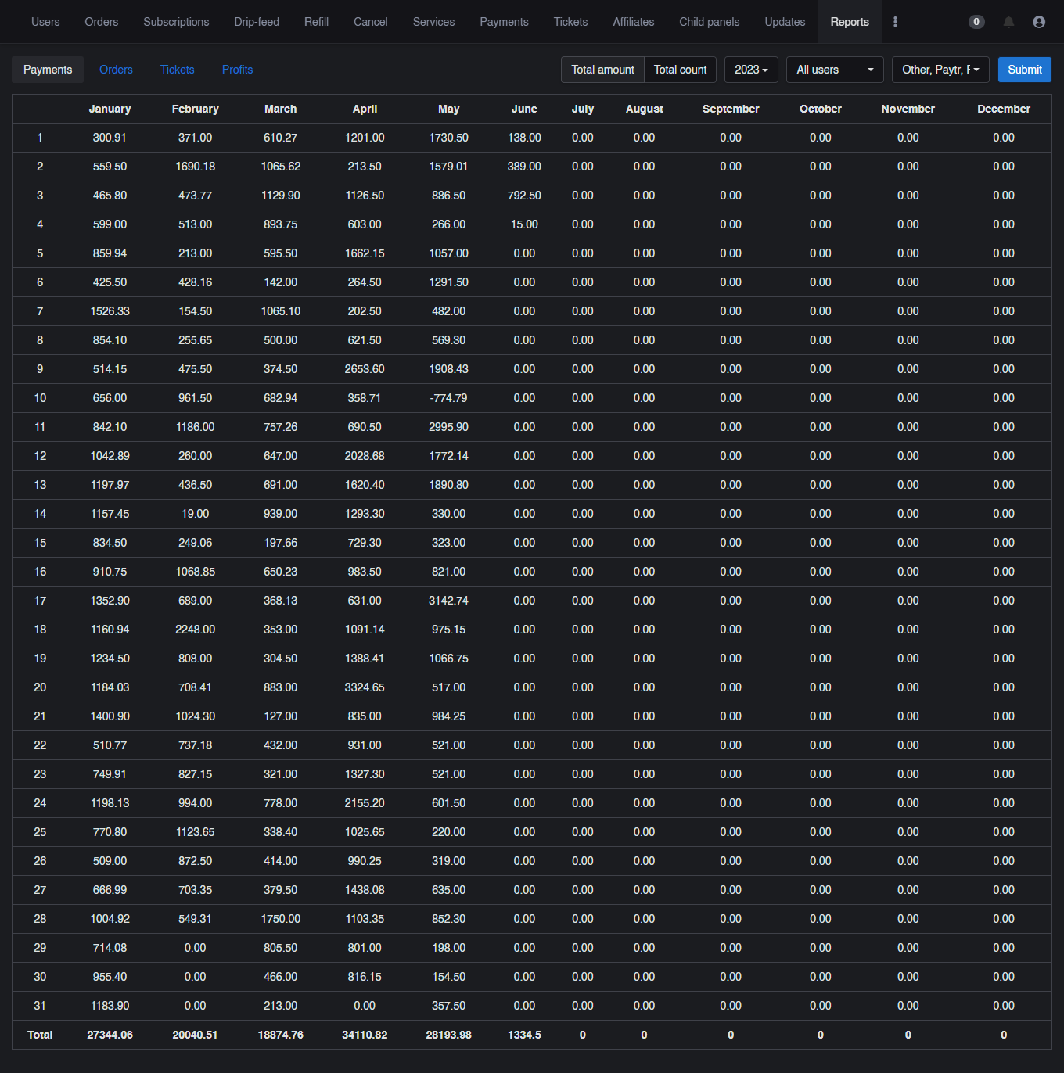Click the Total row label

[x=40, y=1035]
